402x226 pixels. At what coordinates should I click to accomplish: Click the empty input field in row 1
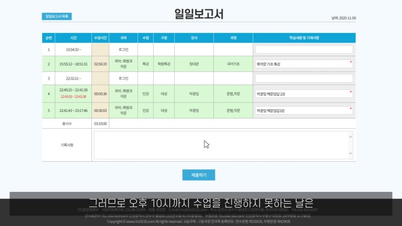[x=304, y=49]
